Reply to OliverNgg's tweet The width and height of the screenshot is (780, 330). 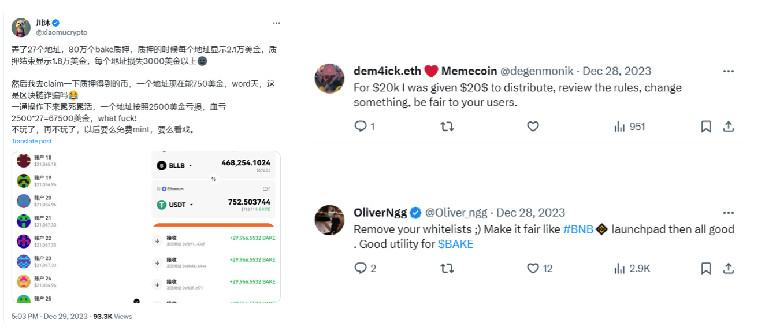361,268
